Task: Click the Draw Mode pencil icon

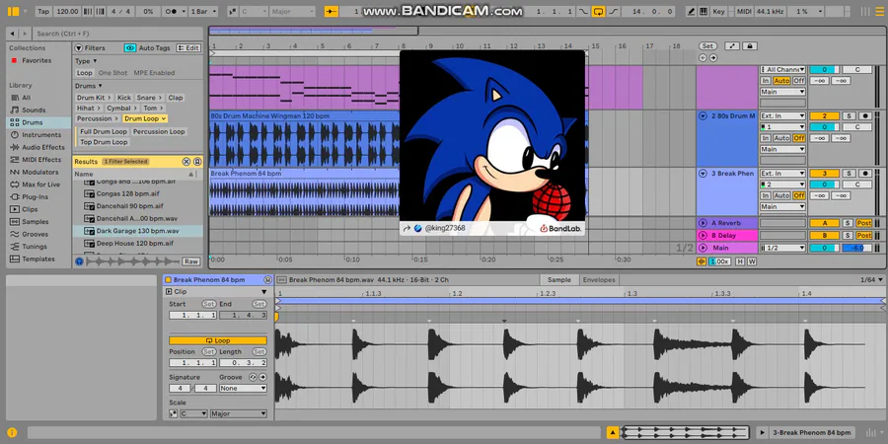Action: 691,11
